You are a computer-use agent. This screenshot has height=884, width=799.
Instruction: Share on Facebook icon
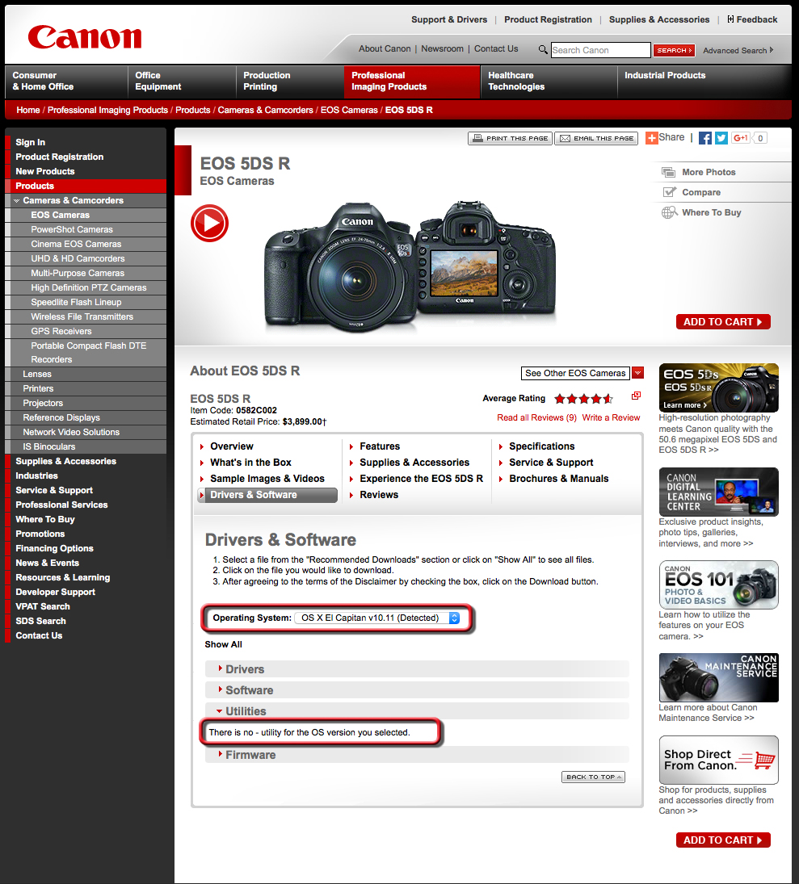[704, 138]
